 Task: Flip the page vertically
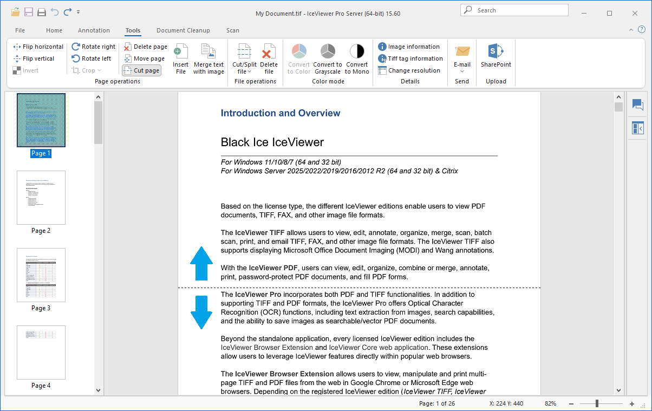point(34,58)
